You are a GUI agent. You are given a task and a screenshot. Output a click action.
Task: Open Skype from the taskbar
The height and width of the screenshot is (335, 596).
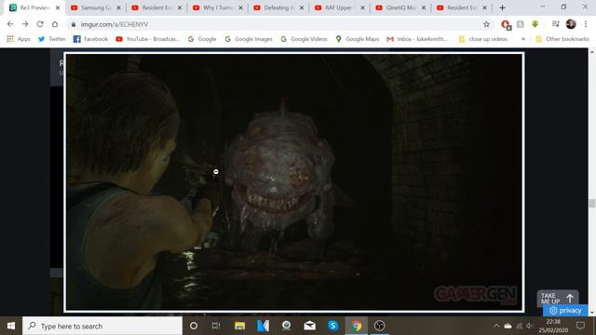[333, 326]
